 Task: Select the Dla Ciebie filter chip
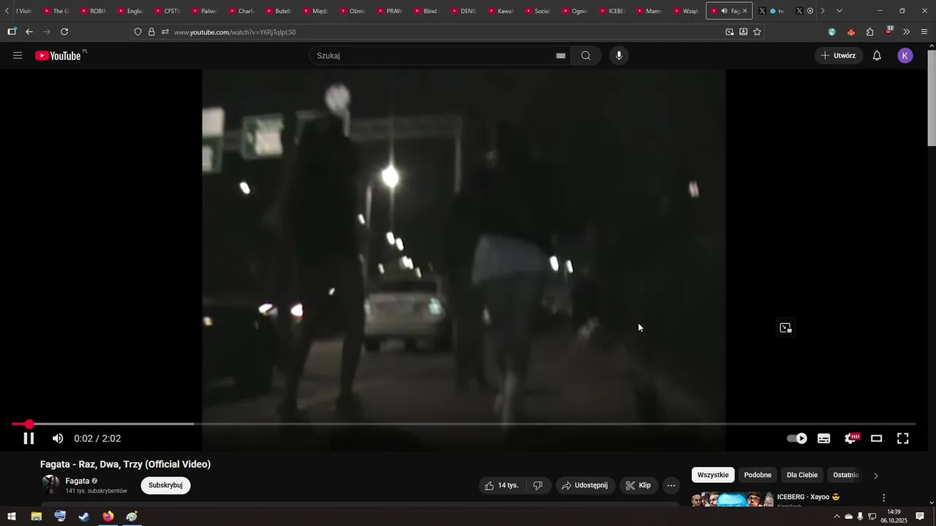click(802, 475)
